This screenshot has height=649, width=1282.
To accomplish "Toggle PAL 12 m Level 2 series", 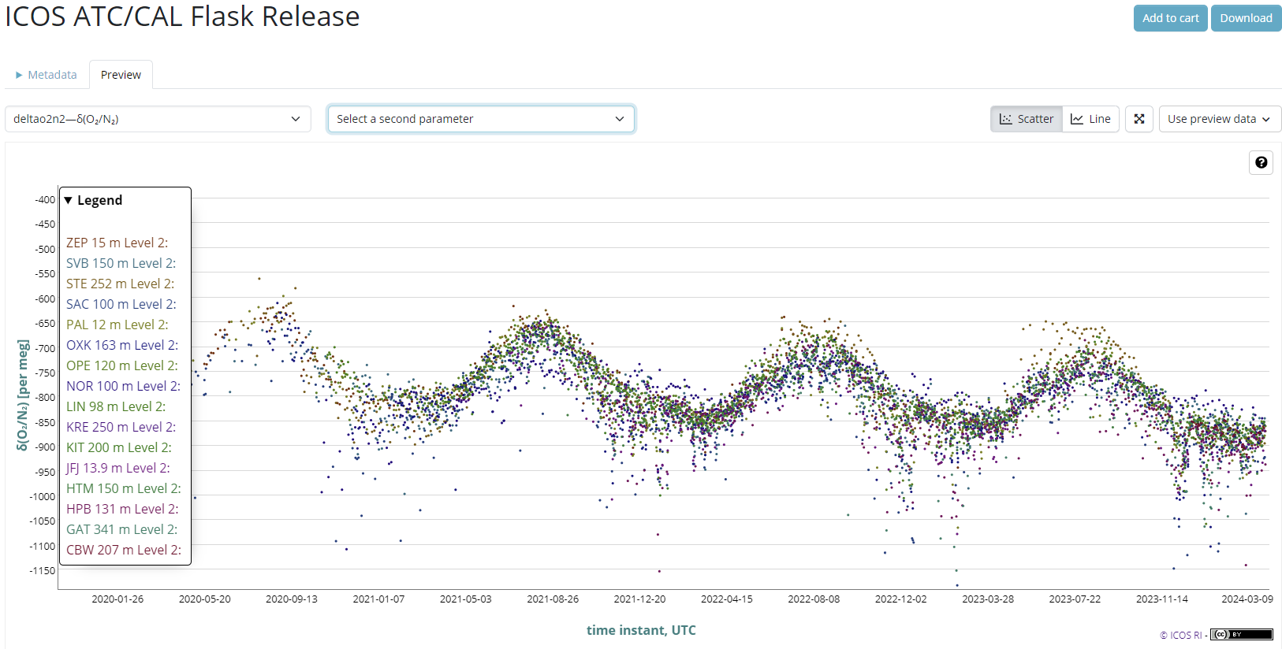I will click(117, 324).
